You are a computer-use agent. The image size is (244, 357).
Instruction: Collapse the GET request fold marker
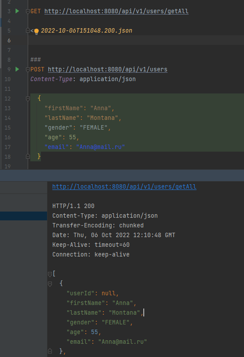click(x=28, y=11)
